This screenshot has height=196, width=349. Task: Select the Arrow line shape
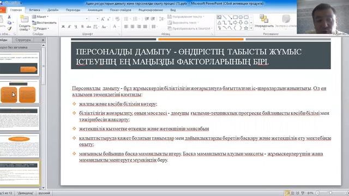pyautogui.click(x=230, y=17)
